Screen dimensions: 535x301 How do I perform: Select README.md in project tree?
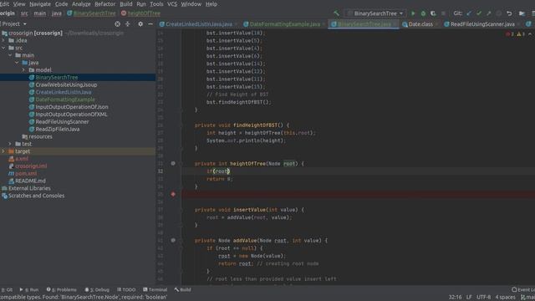pos(30,181)
